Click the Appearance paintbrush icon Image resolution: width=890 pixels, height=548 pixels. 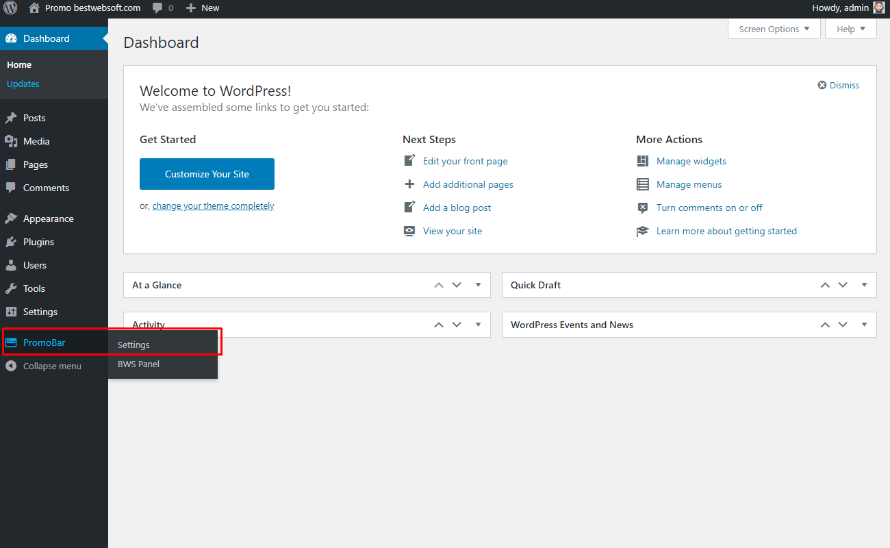click(x=11, y=219)
